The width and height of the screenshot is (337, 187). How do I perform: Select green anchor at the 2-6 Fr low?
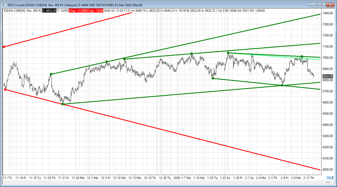282,85
